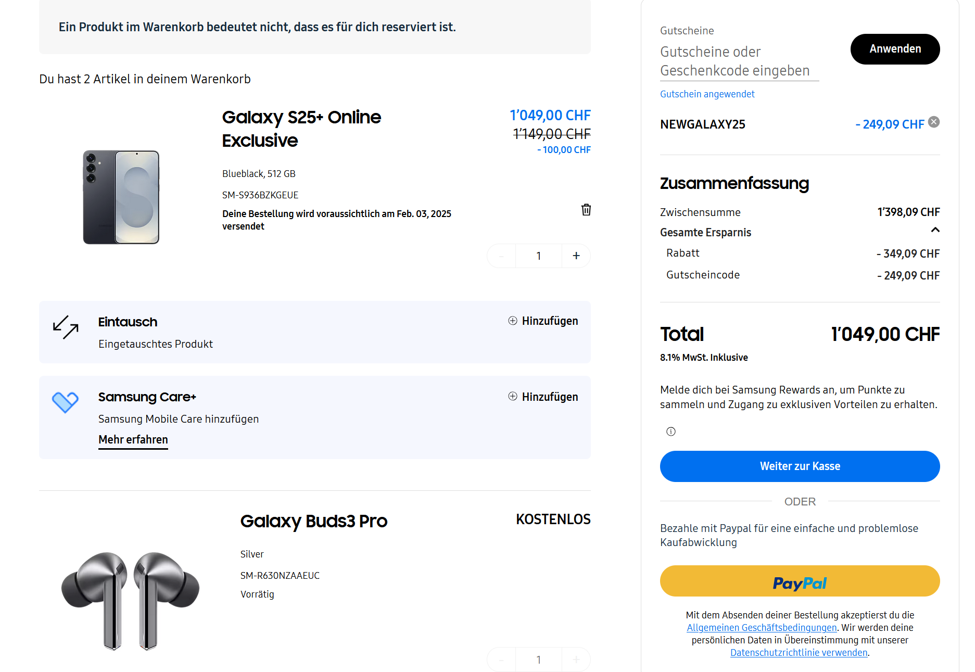
Task: Click the Eintausch trade-in arrows icon
Action: [x=66, y=327]
